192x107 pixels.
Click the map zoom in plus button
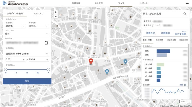point(56,12)
